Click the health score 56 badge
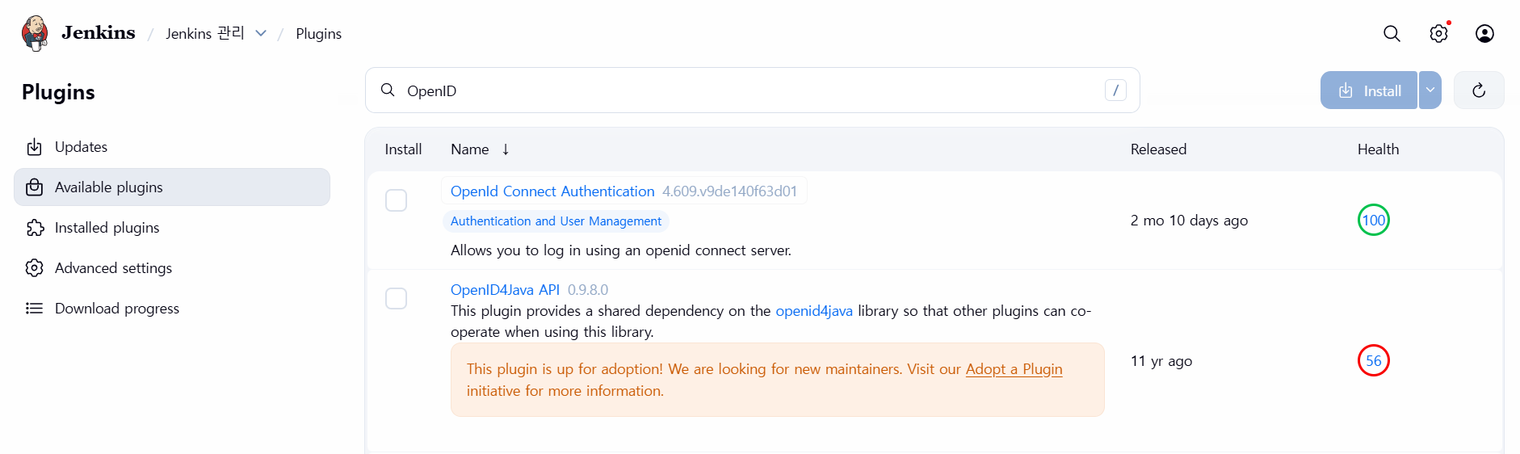1520x454 pixels. pyautogui.click(x=1373, y=361)
